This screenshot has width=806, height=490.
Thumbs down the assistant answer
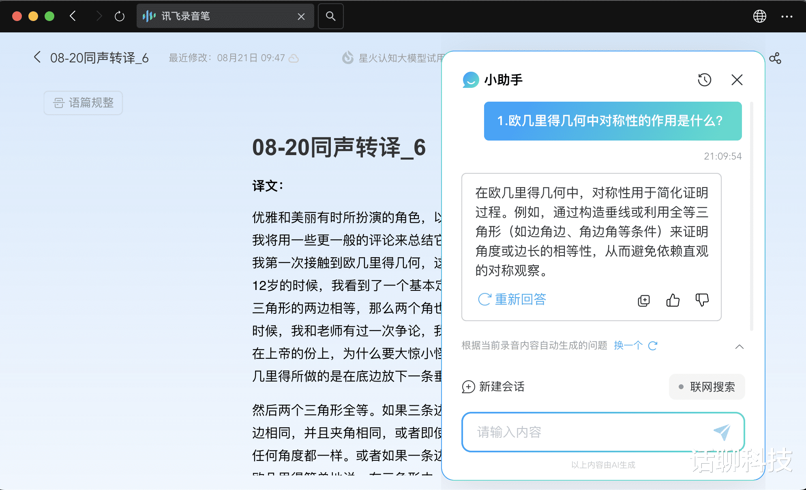(x=702, y=300)
